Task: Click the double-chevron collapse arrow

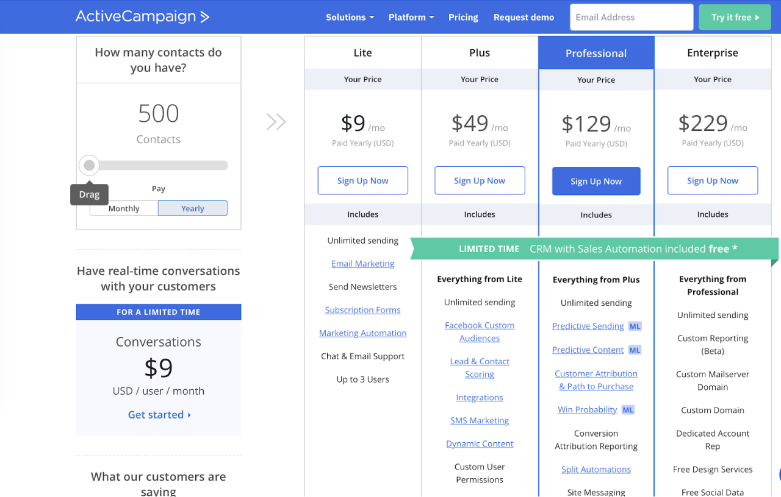Action: [x=276, y=121]
